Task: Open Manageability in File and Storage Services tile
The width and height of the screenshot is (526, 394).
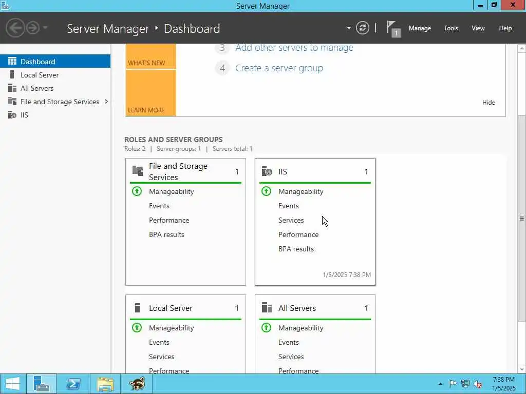Action: click(x=172, y=192)
